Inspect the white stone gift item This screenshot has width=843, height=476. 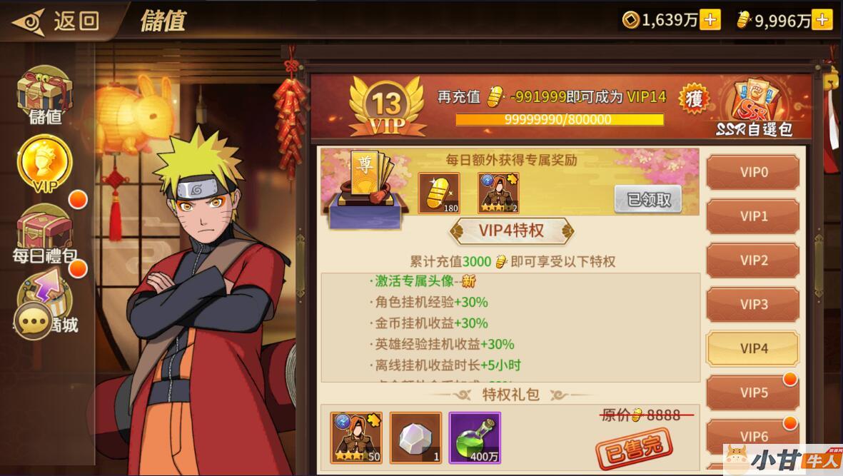[415, 438]
